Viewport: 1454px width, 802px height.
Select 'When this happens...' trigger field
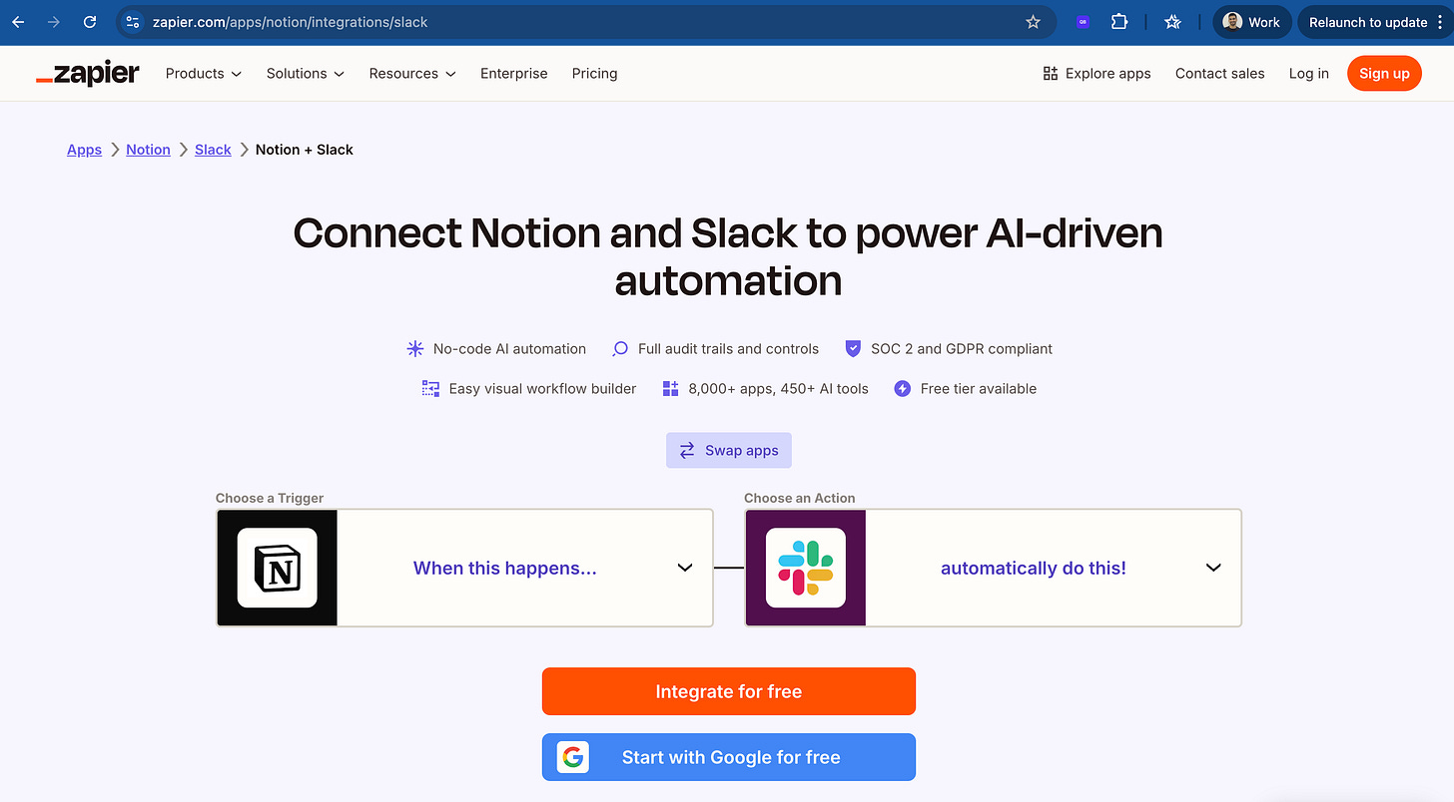pos(465,568)
